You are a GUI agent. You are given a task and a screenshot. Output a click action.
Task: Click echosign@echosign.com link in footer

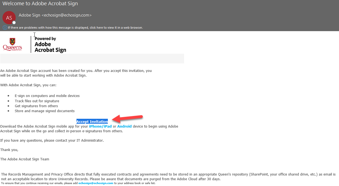coord(96,183)
